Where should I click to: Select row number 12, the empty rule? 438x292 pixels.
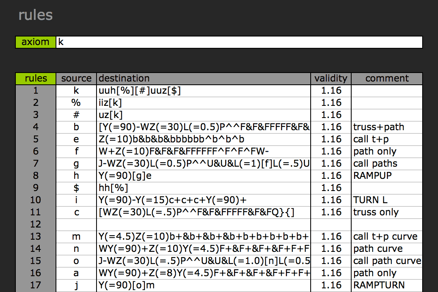pyautogui.click(x=36, y=224)
